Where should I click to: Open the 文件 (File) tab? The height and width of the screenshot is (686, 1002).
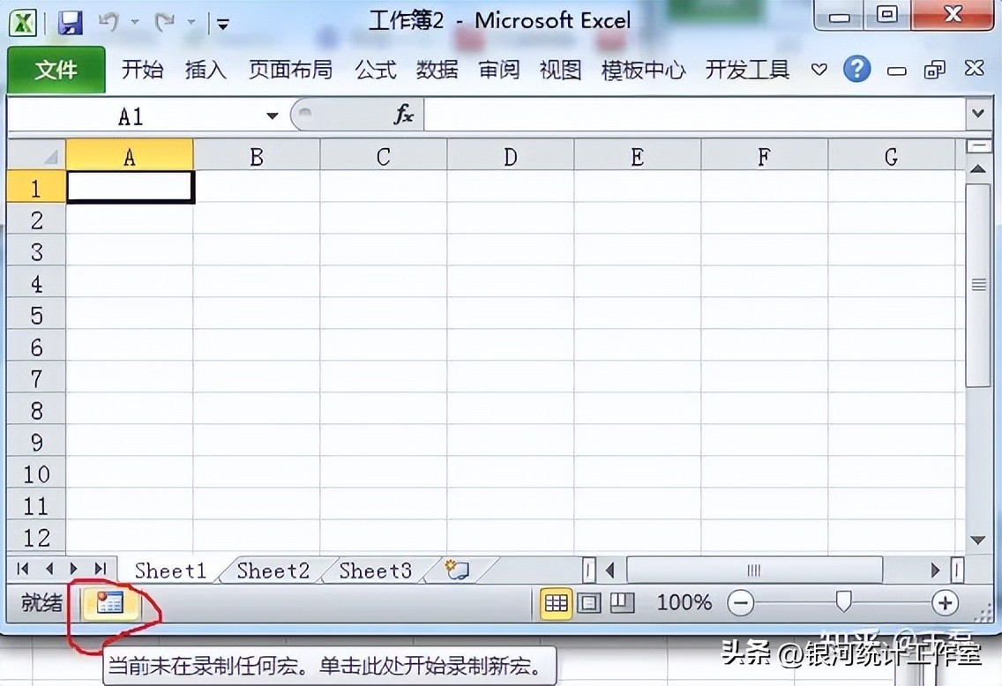tap(56, 70)
